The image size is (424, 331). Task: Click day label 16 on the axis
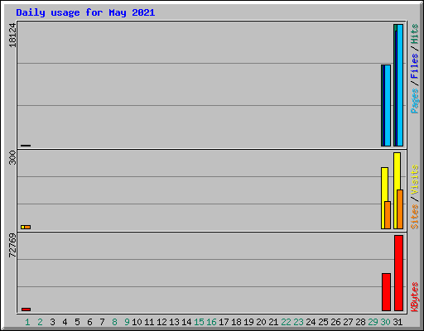point(211,322)
